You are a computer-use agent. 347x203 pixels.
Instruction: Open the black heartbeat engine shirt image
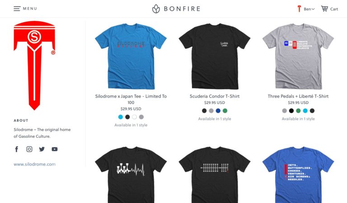[x=131, y=175]
